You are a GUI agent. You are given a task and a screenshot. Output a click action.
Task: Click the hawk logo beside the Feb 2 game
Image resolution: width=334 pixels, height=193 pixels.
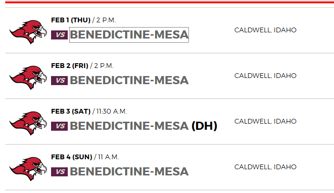pyautogui.click(x=28, y=77)
